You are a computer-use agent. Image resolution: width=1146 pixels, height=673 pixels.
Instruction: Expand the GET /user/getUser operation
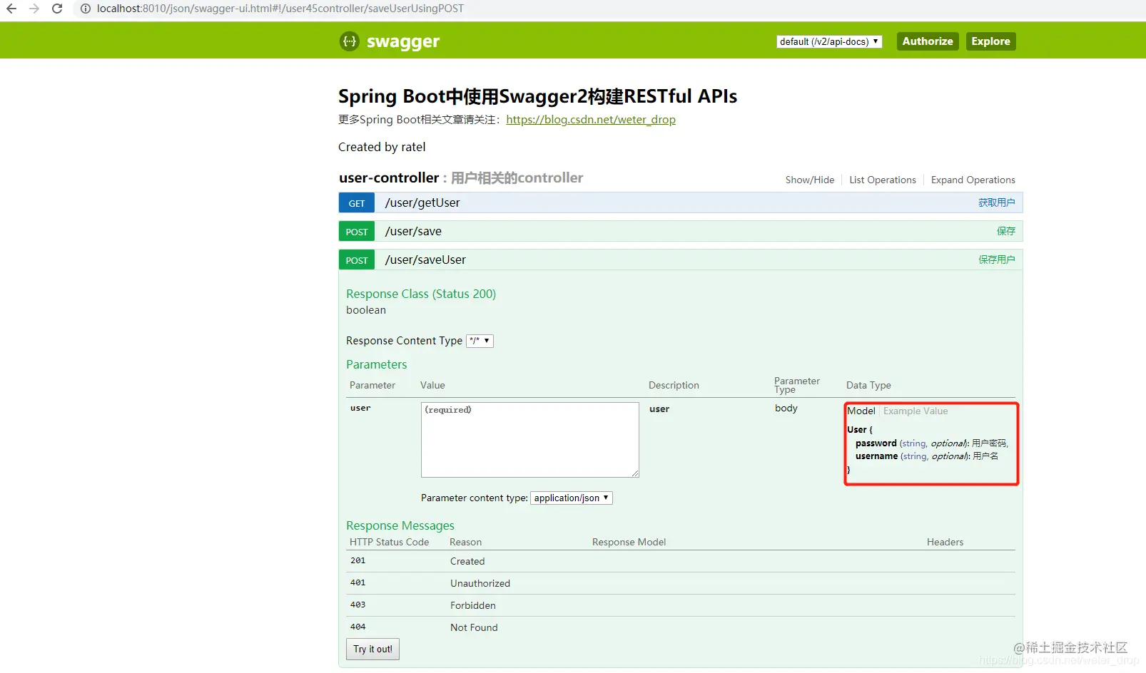pyautogui.click(x=422, y=202)
